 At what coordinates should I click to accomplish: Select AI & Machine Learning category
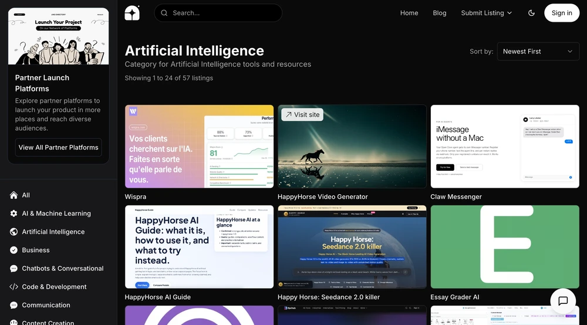point(56,214)
